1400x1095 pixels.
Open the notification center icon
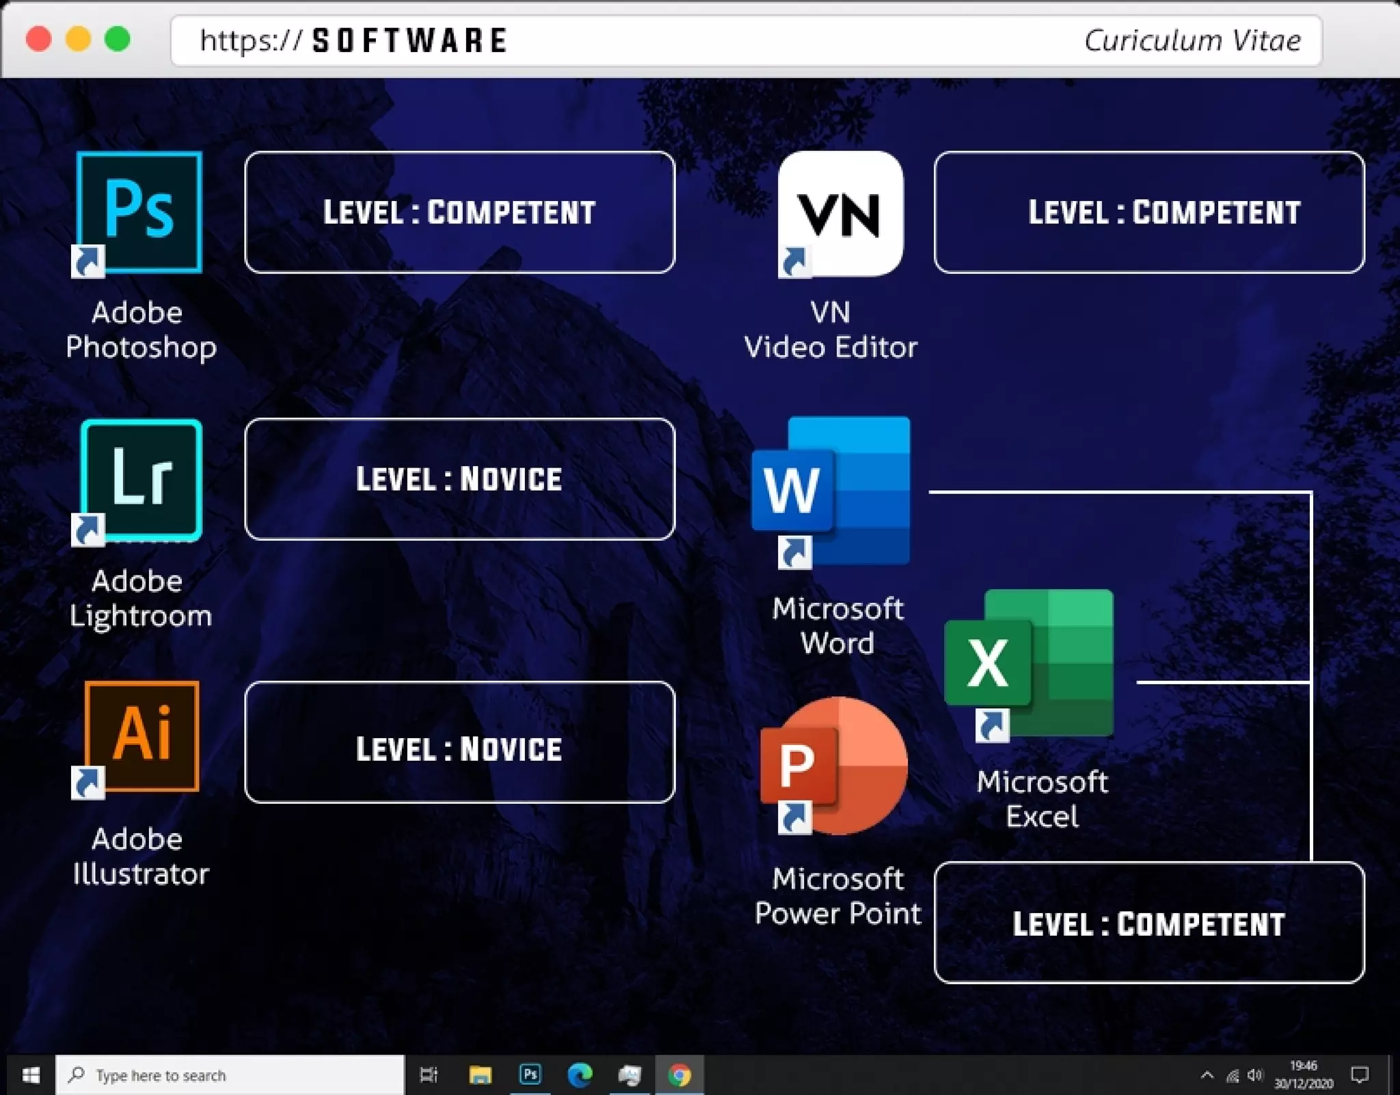pyautogui.click(x=1360, y=1075)
